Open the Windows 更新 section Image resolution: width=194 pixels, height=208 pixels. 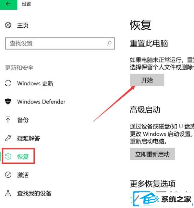[35, 83]
